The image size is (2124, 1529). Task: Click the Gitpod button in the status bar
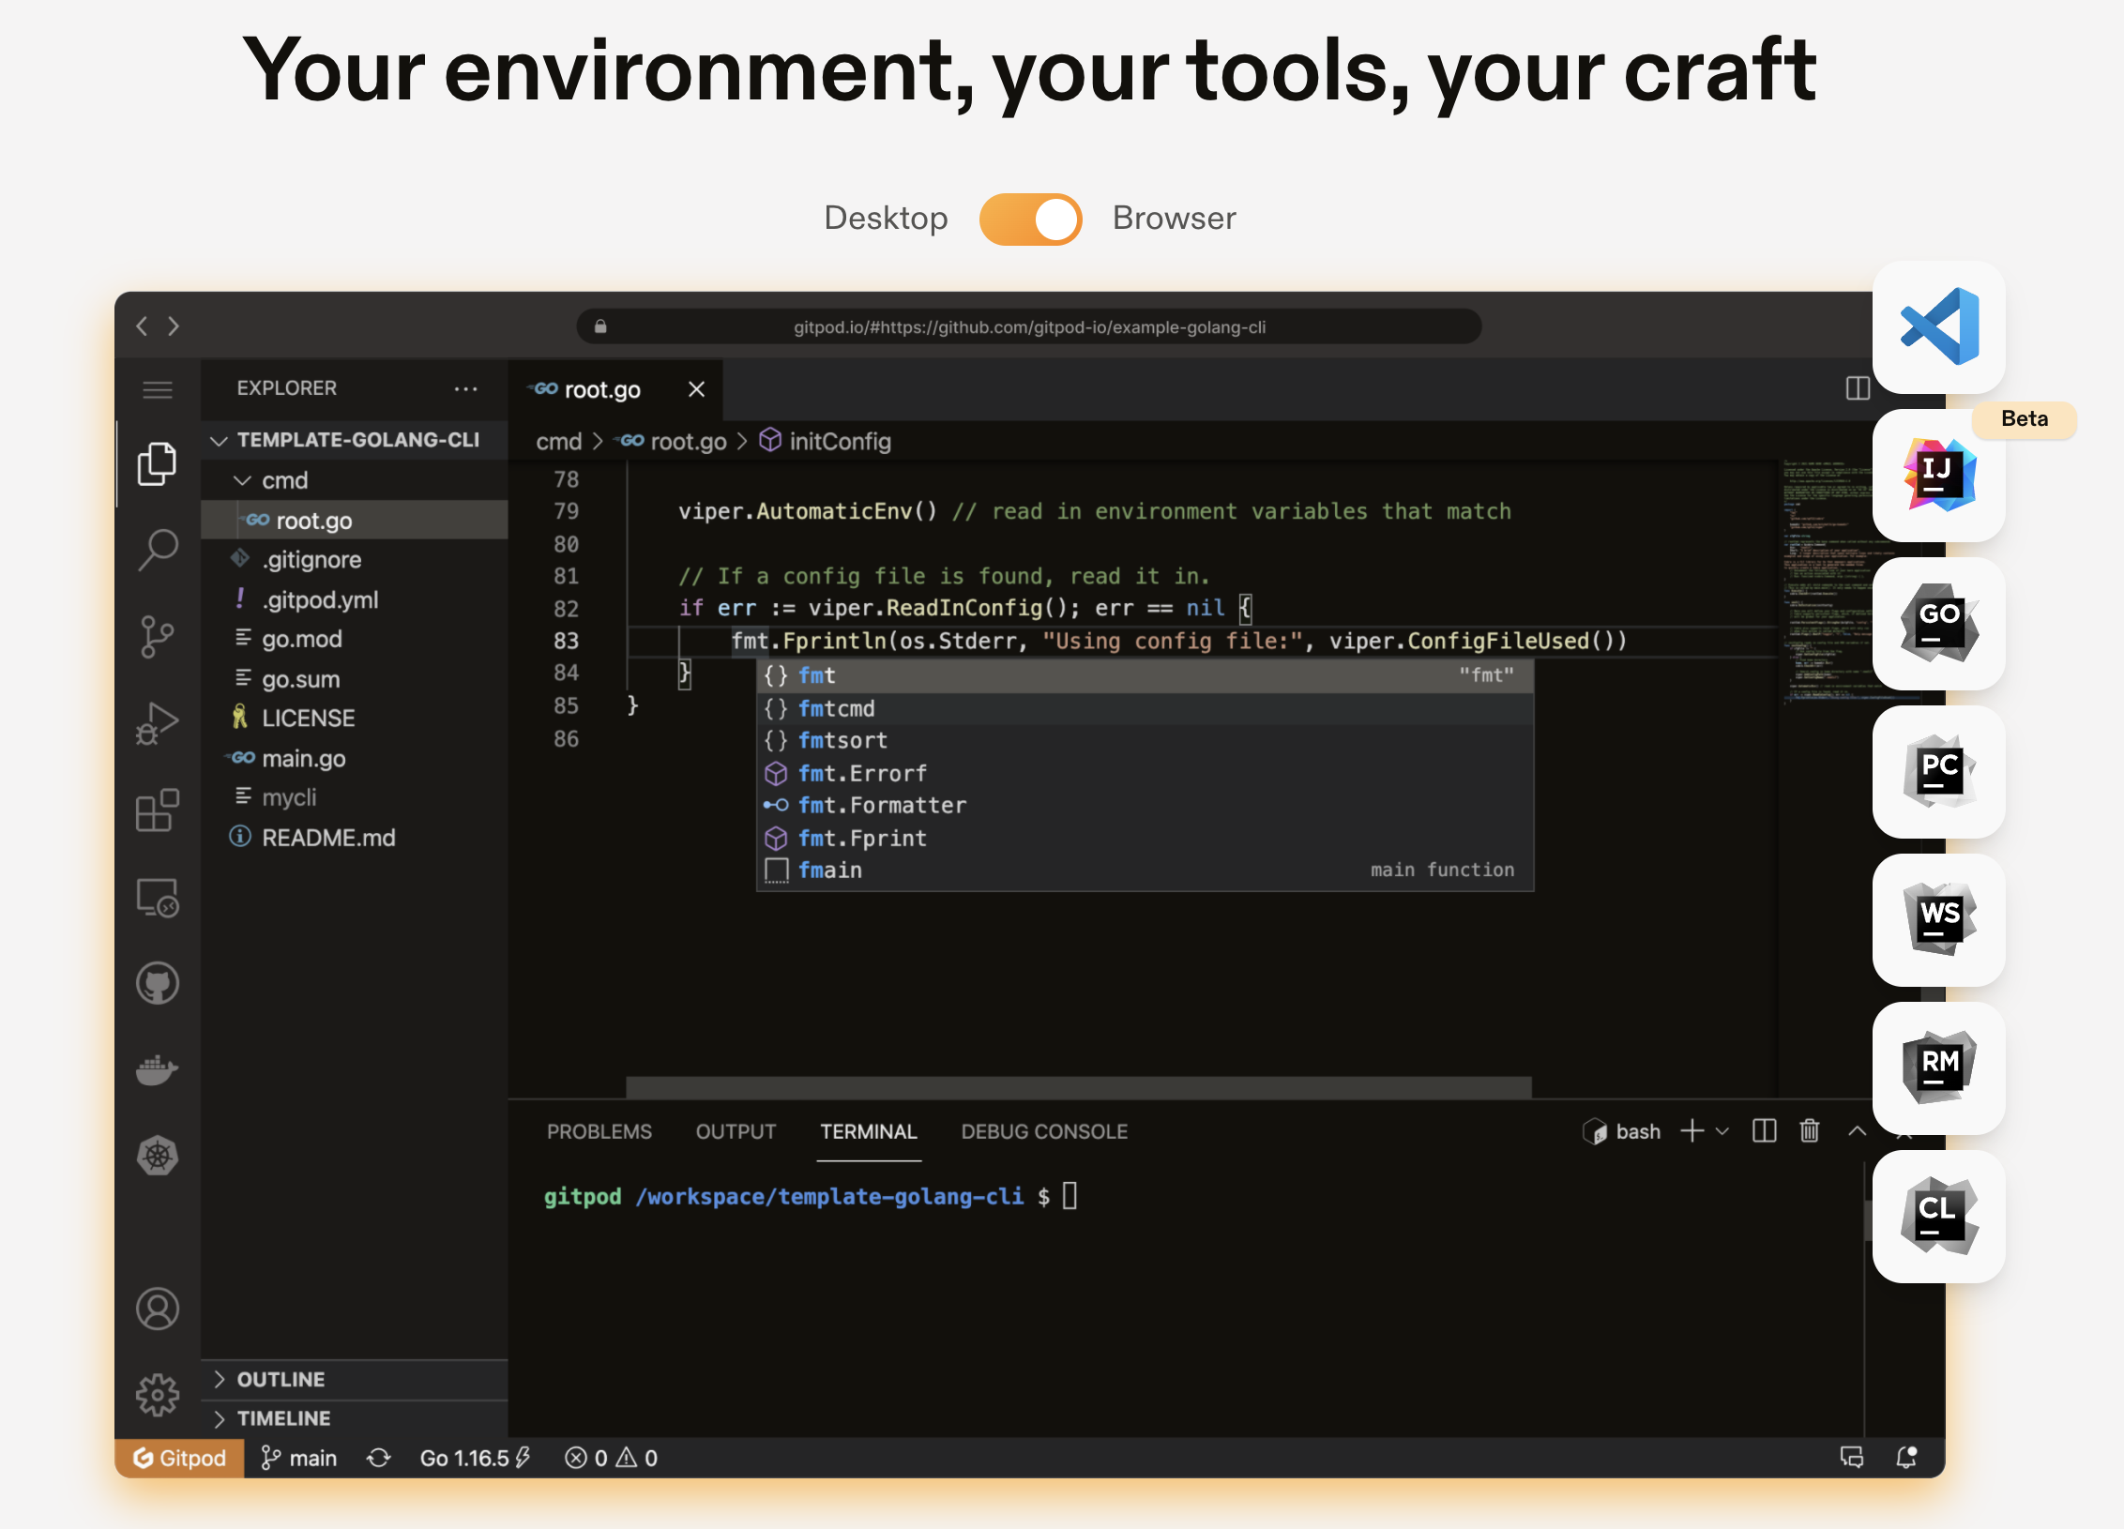(178, 1458)
